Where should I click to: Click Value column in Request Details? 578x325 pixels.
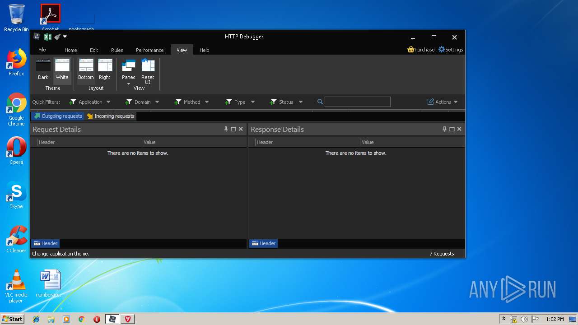(195, 142)
